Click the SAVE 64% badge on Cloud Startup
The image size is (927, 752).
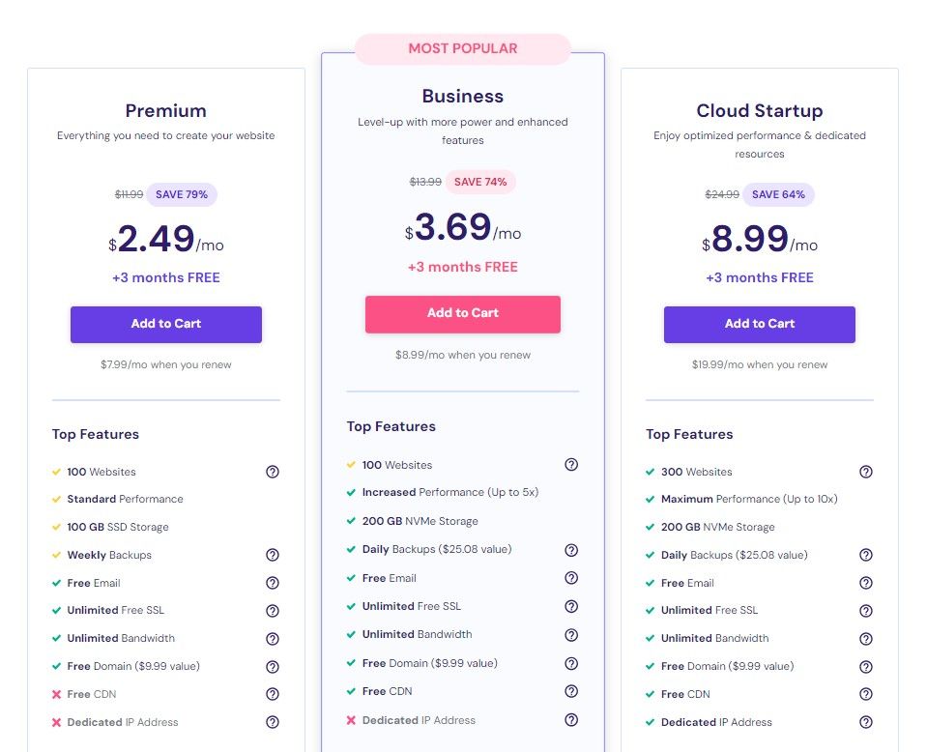click(778, 194)
